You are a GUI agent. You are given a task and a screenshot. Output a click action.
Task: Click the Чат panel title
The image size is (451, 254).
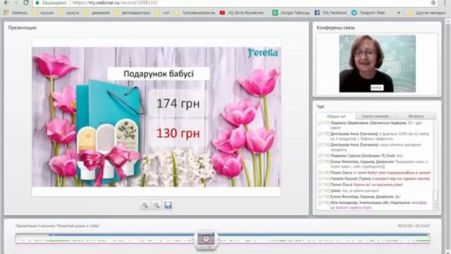321,107
